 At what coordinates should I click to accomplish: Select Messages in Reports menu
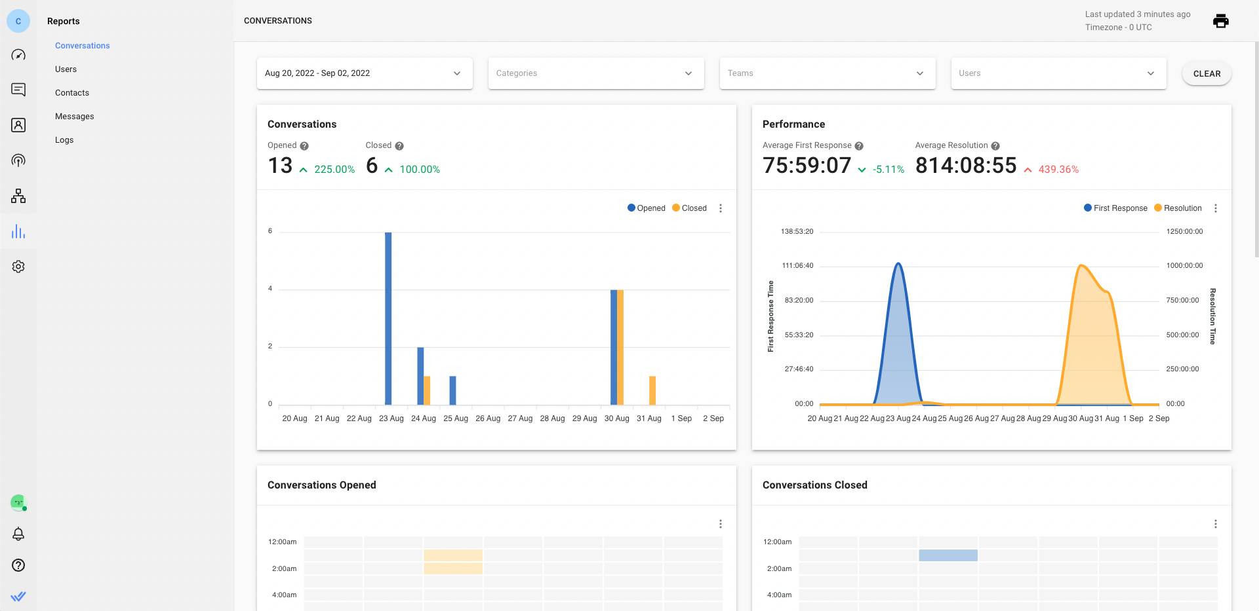(75, 117)
